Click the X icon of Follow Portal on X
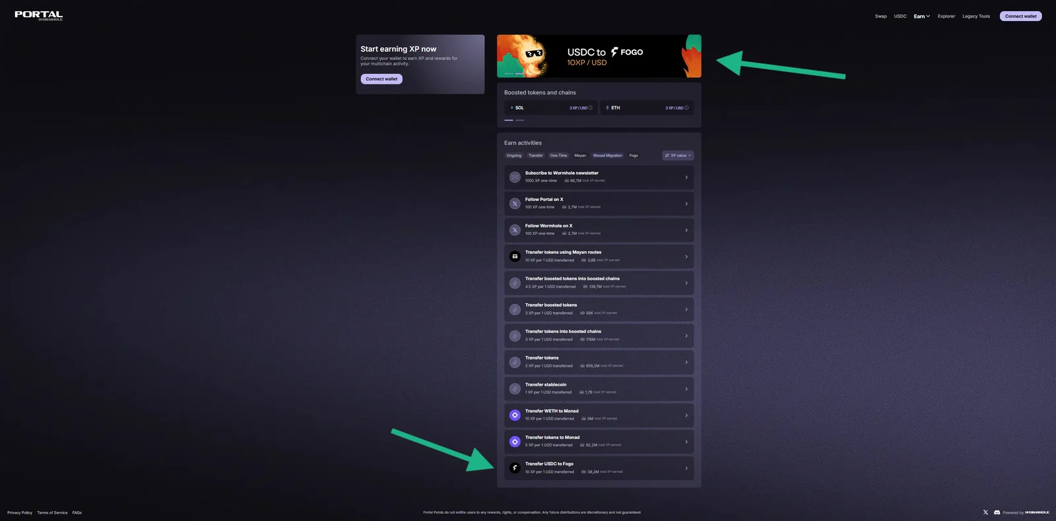This screenshot has width=1056, height=521. point(515,204)
